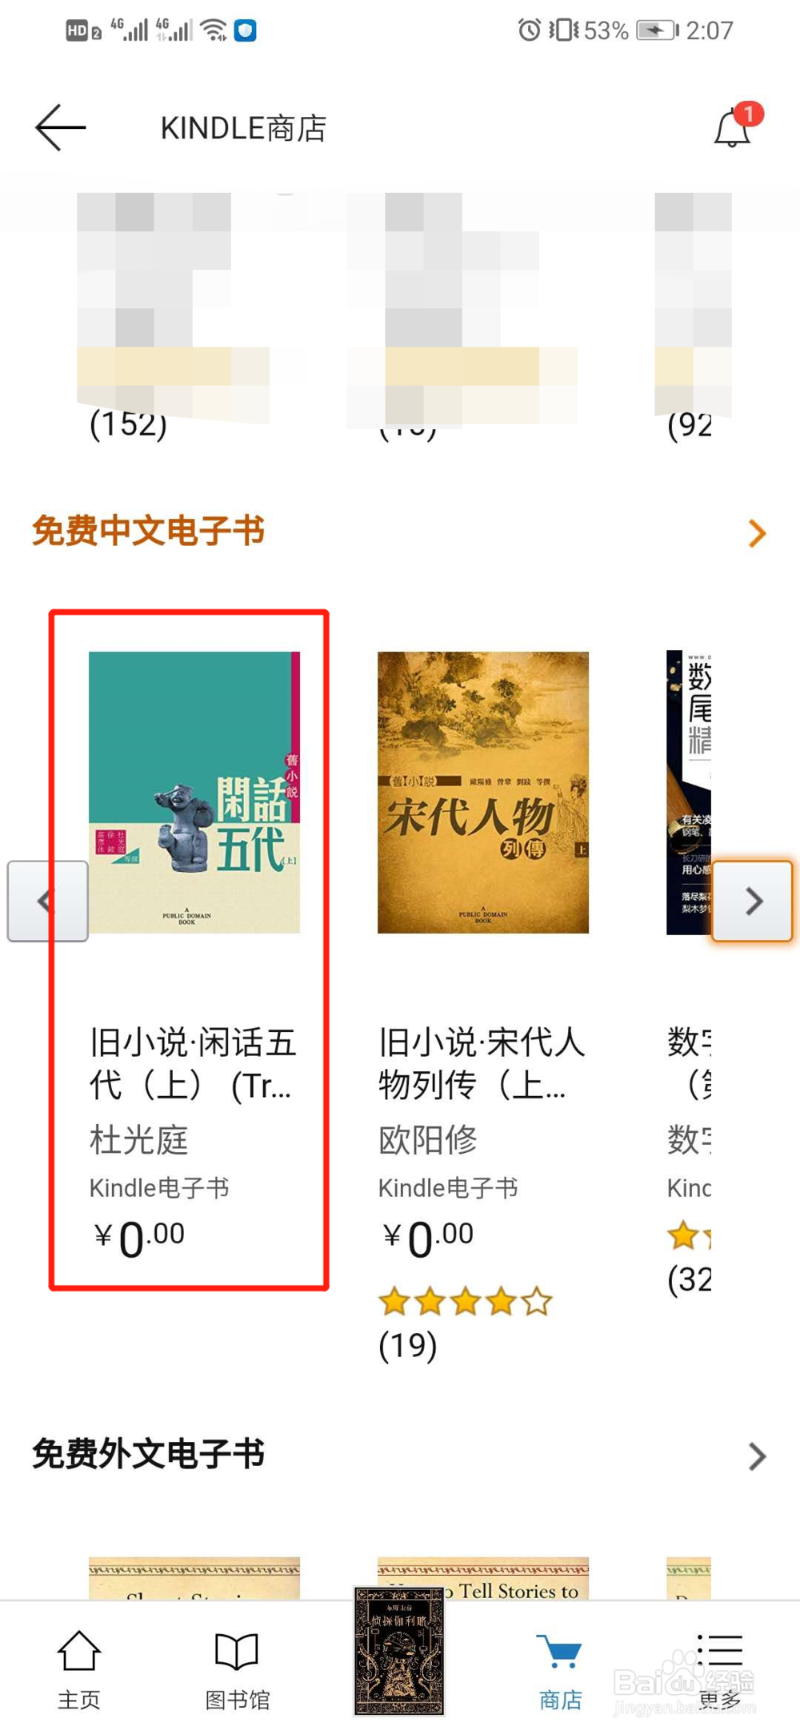Expand the 免费中文电子书 section arrow

pyautogui.click(x=757, y=533)
